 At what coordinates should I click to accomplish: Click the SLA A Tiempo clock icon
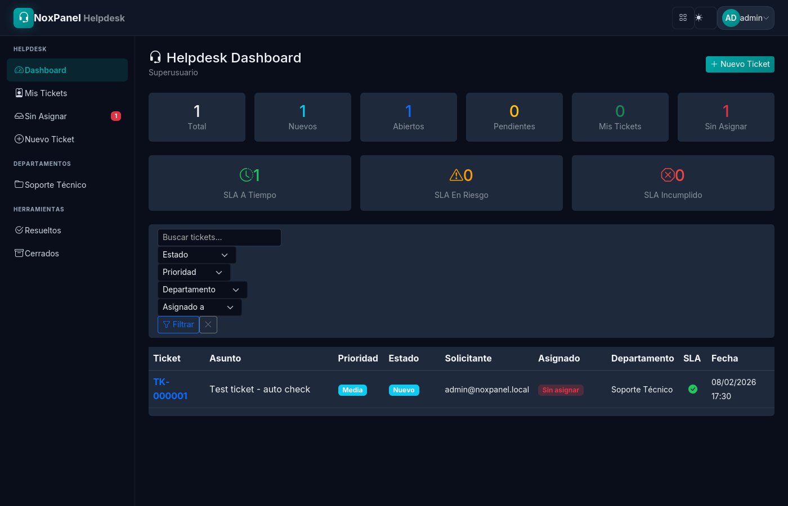pyautogui.click(x=246, y=175)
